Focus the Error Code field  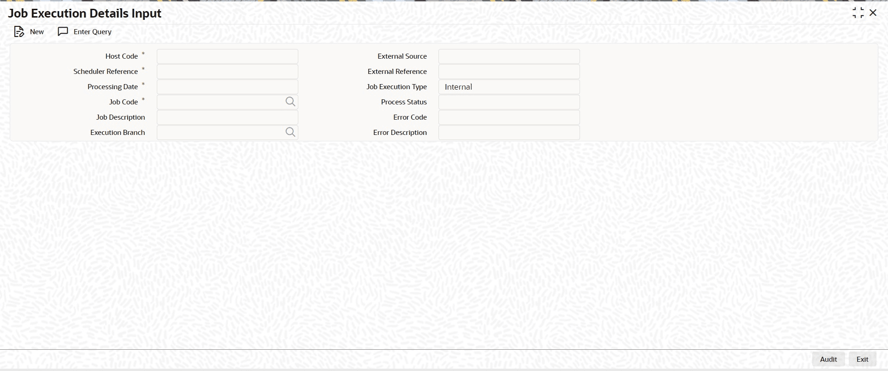point(509,117)
